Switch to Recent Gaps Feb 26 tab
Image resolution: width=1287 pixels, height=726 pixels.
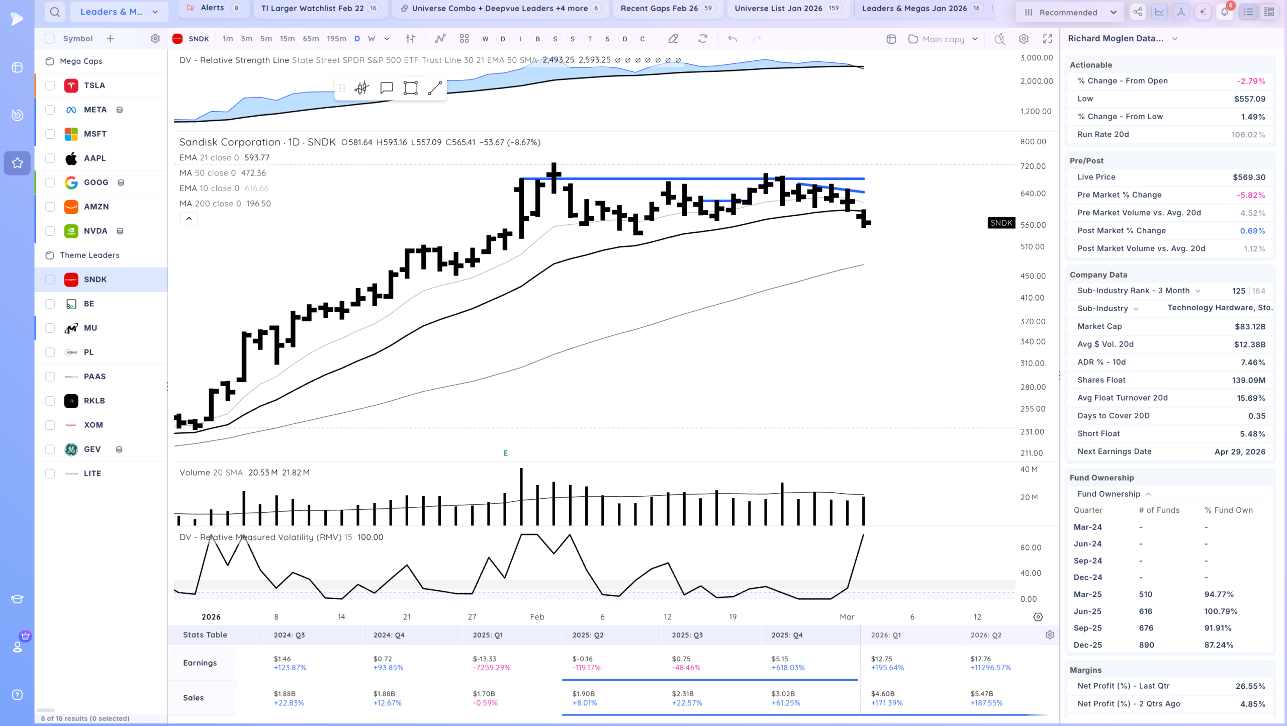pyautogui.click(x=668, y=9)
